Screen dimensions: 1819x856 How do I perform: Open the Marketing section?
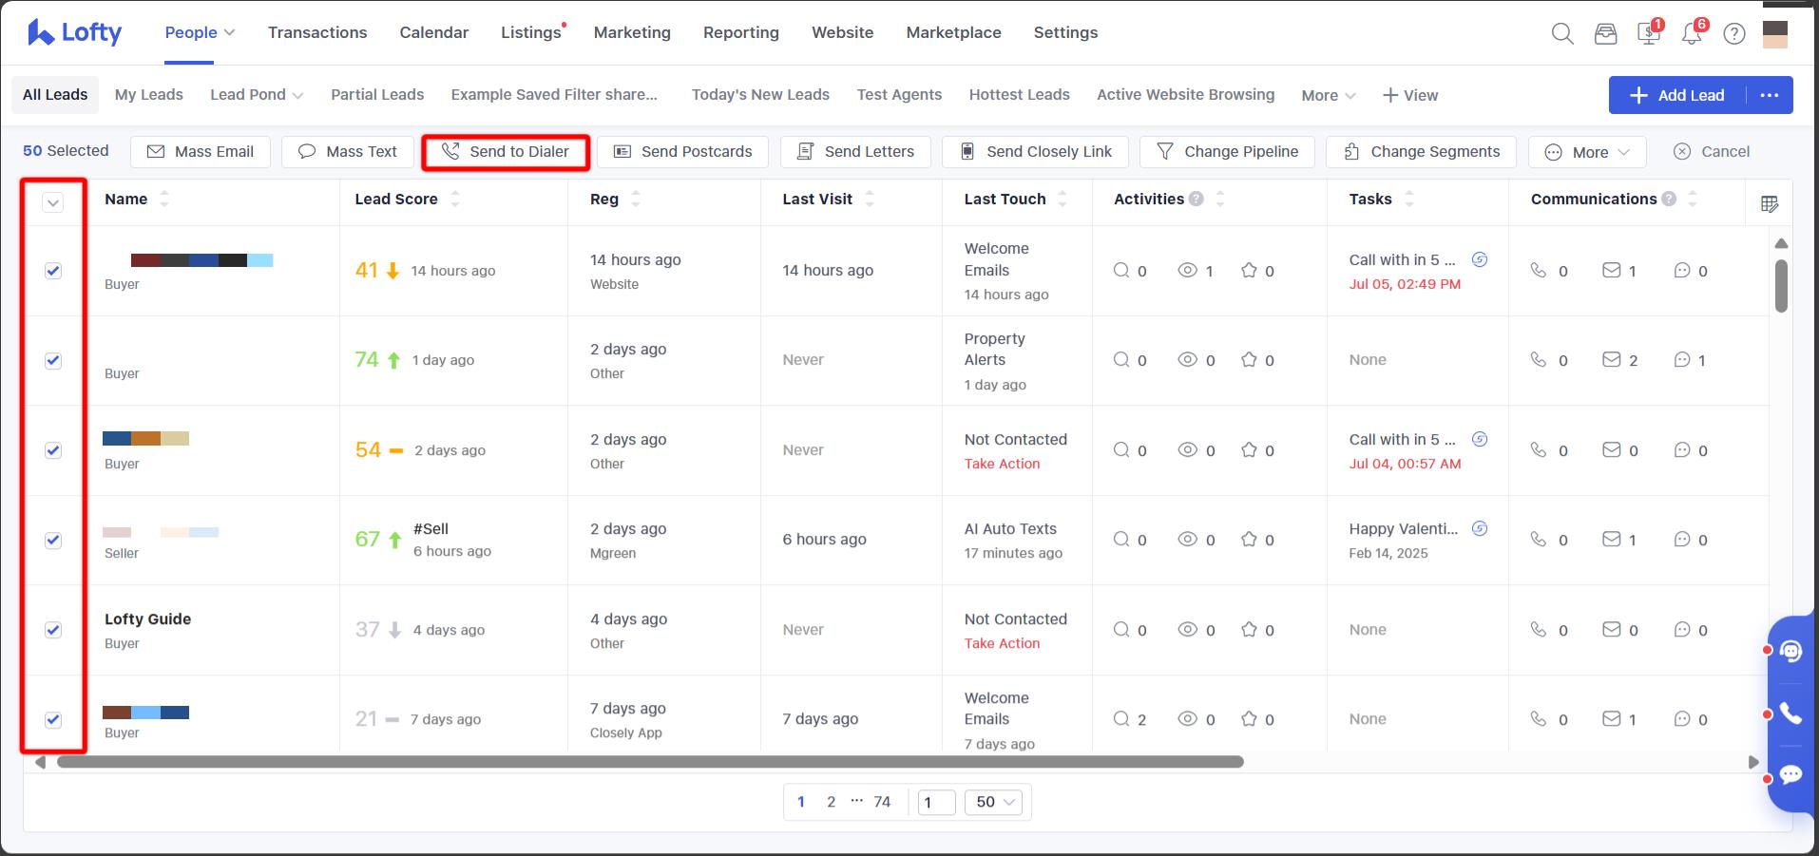(x=632, y=31)
